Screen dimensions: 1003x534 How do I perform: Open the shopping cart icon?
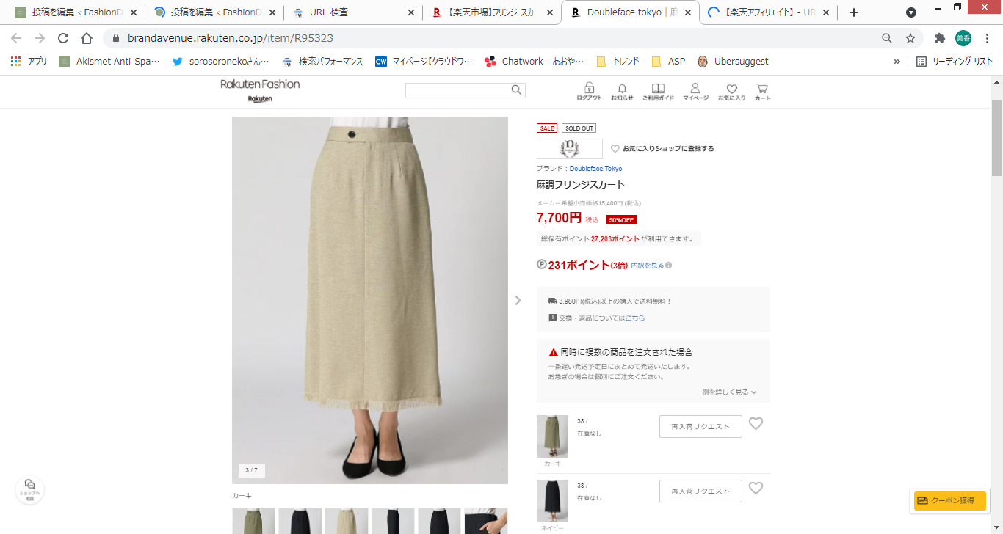click(x=761, y=87)
